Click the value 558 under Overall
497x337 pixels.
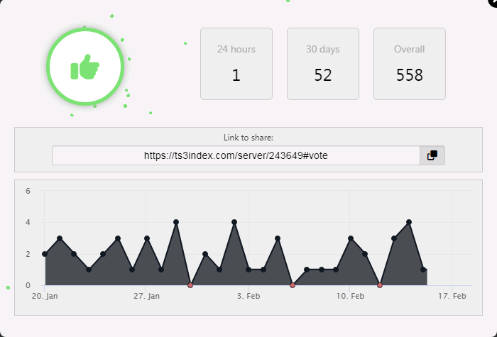pyautogui.click(x=410, y=75)
